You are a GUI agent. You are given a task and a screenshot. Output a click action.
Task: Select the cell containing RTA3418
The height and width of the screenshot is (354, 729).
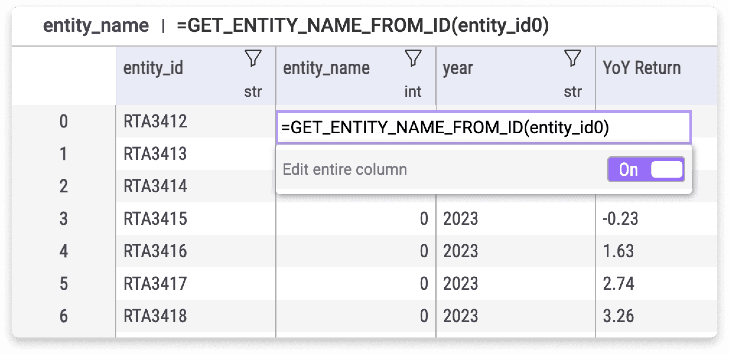(x=155, y=316)
